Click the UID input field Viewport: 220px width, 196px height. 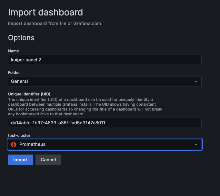tap(105, 123)
